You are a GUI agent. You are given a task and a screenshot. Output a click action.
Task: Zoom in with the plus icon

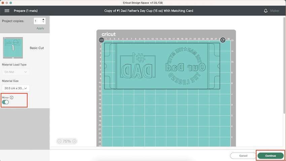tap(74, 141)
